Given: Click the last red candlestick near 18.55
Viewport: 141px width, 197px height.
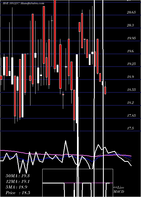Looking at the screenshot, I should pos(105,90).
